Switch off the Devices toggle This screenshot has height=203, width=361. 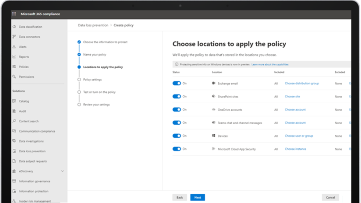pyautogui.click(x=177, y=136)
